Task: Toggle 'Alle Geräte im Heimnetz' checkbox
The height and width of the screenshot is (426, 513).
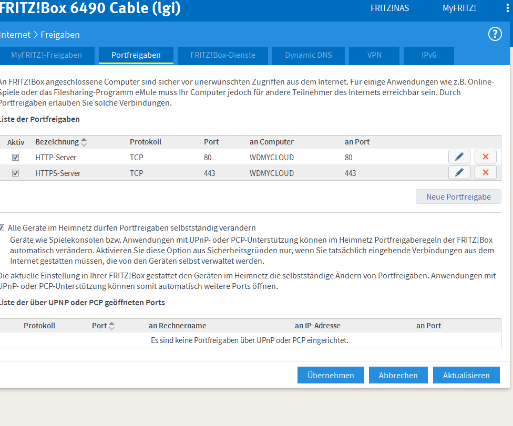Action: click(x=2, y=228)
